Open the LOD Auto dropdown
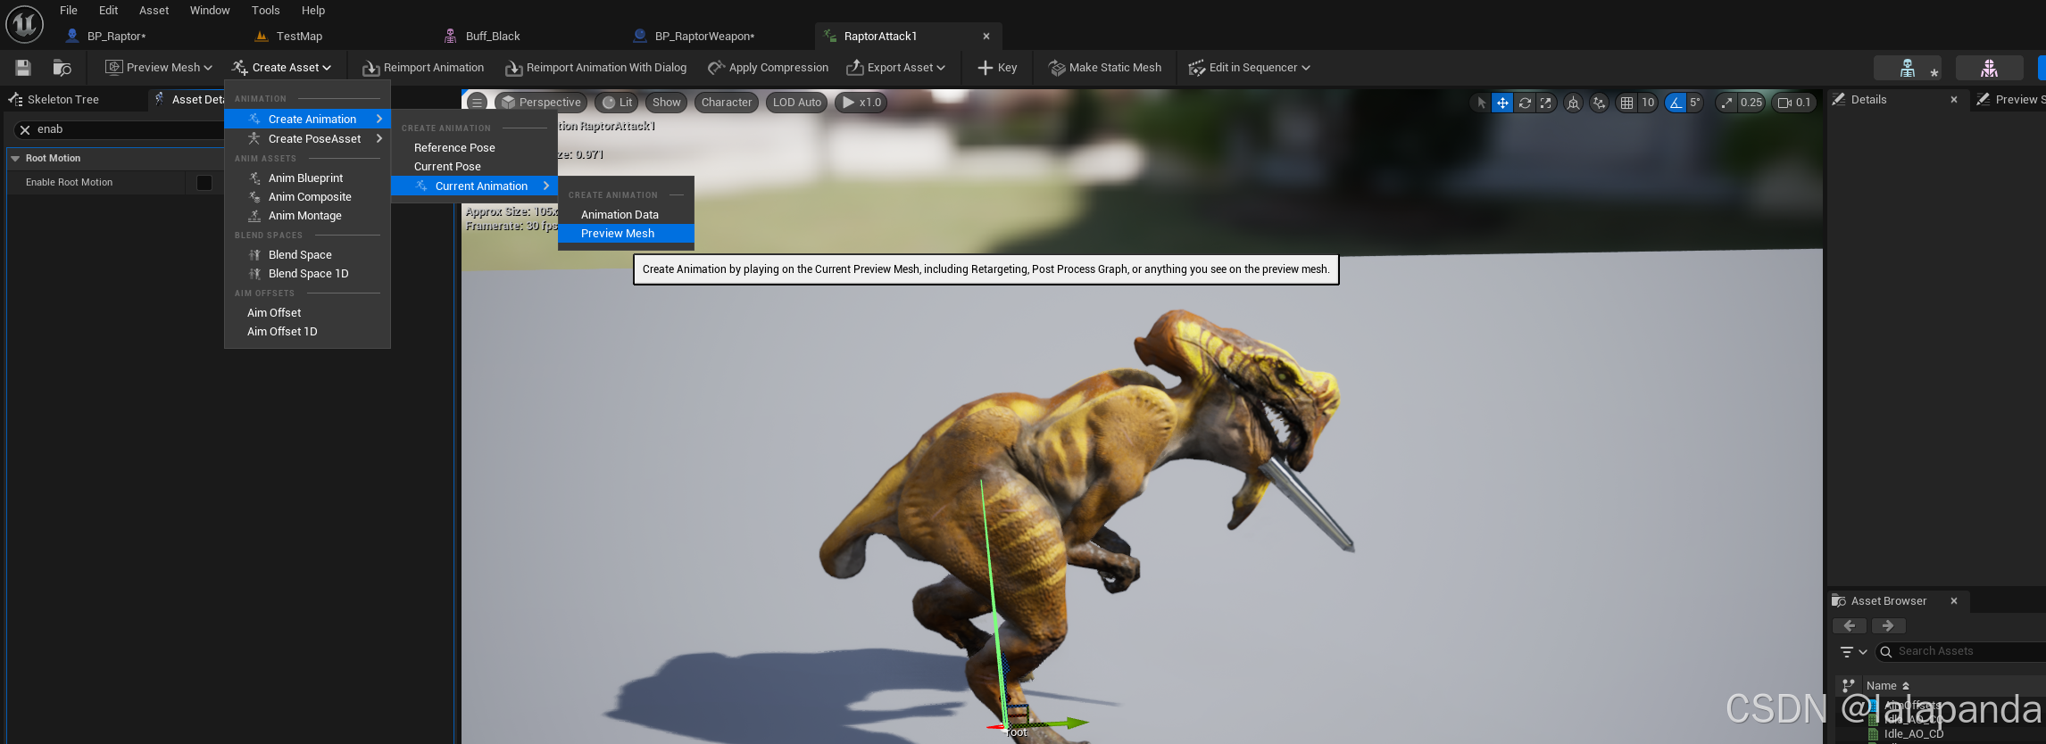Viewport: 2046px width, 744px height. point(797,103)
